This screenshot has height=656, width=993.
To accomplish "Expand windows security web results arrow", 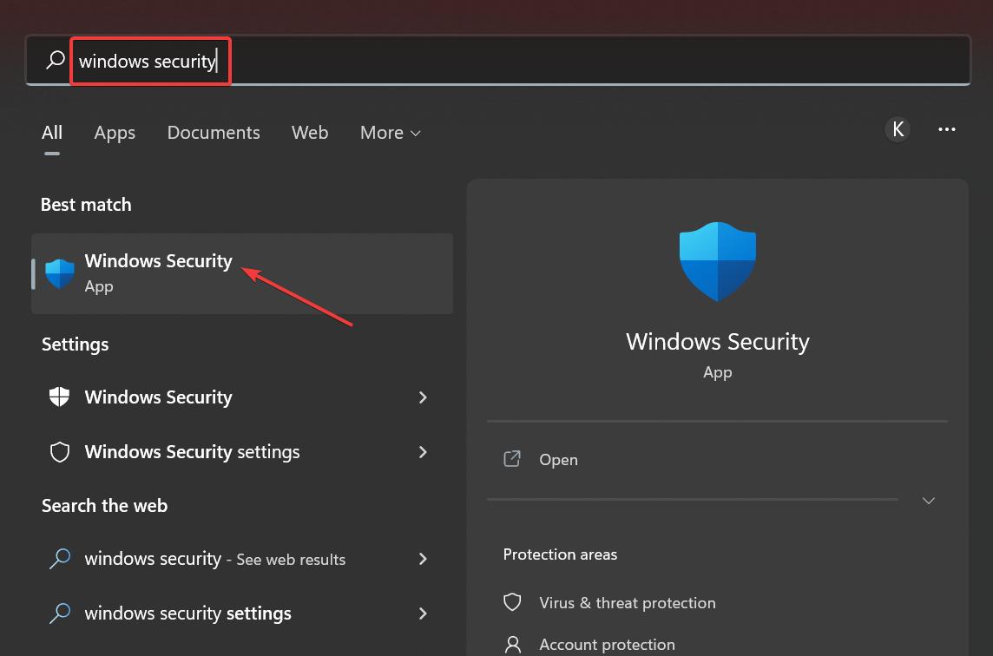I will pos(424,559).
